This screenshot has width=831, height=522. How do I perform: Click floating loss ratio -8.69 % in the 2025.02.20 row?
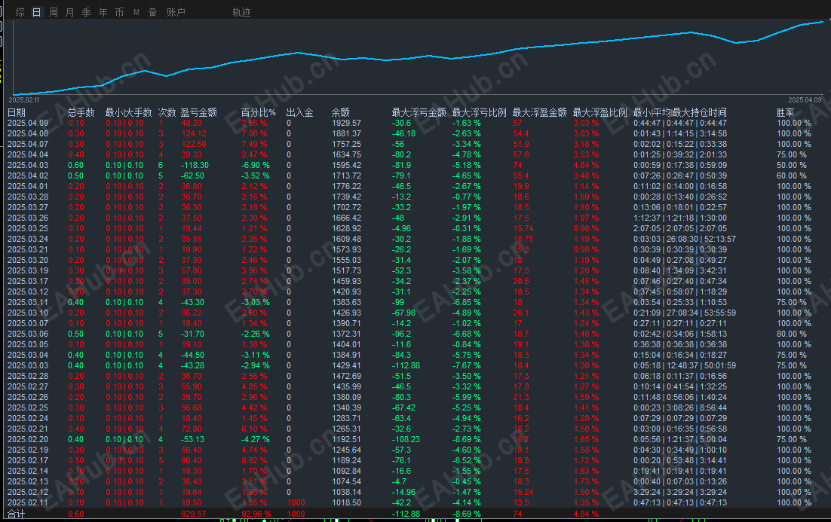point(467,439)
